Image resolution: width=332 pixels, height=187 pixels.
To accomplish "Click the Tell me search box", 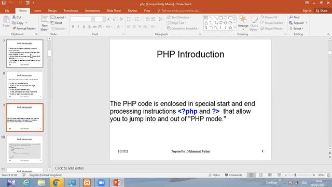I will point(178,10).
